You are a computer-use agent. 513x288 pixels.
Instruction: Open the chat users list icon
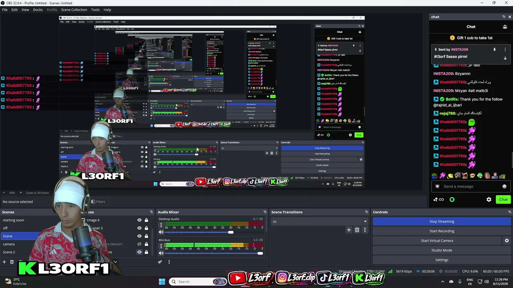point(505,27)
